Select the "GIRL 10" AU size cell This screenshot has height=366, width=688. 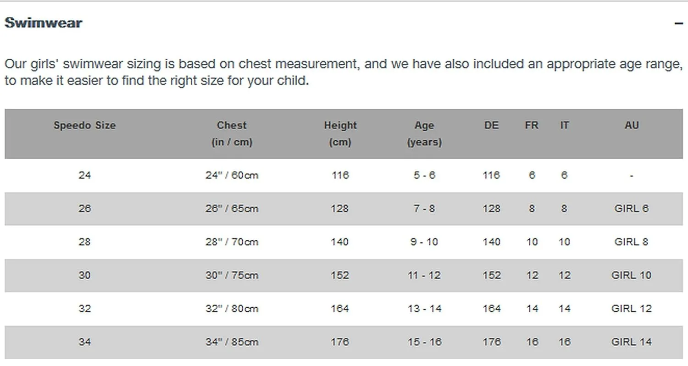(632, 275)
